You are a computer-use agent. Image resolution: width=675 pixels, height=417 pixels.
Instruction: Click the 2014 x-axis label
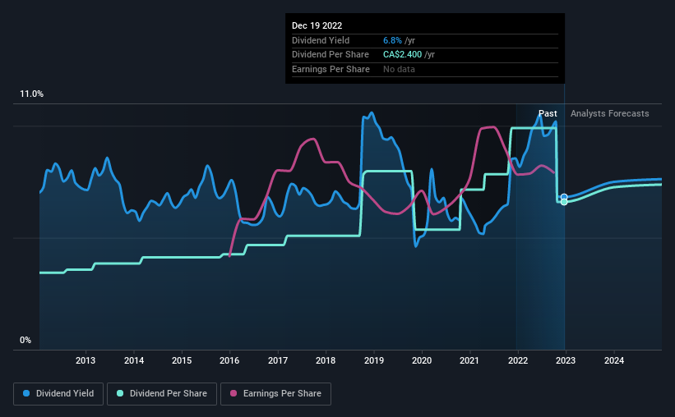pyautogui.click(x=134, y=360)
